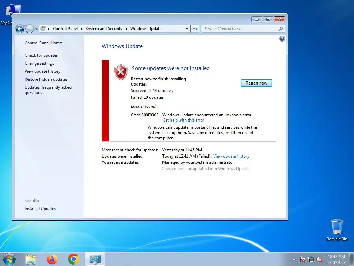Launch Firefox from taskbar
Viewport: 354px width, 266px height.
[52, 259]
